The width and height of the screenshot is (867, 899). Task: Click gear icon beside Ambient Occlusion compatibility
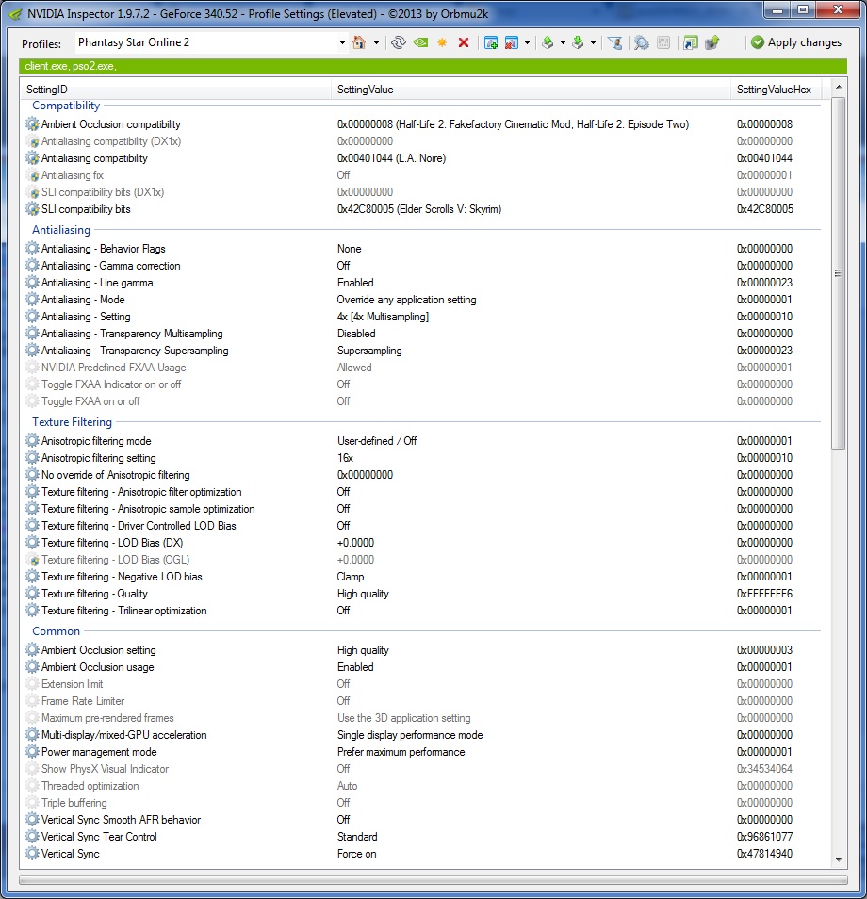32,124
